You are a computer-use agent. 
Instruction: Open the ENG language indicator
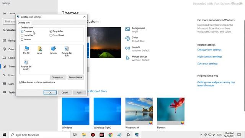tap(219, 135)
